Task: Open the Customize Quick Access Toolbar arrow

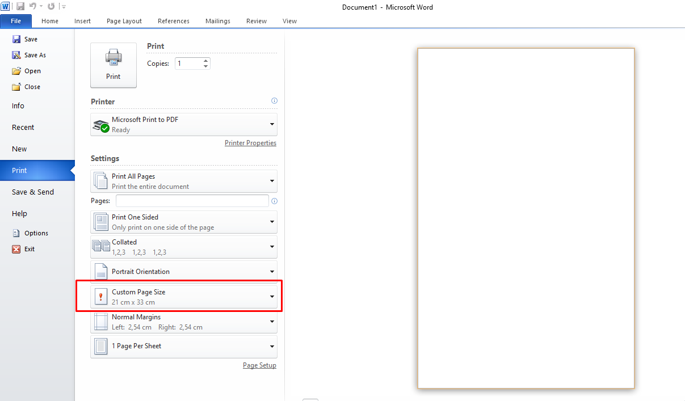Action: click(x=63, y=7)
